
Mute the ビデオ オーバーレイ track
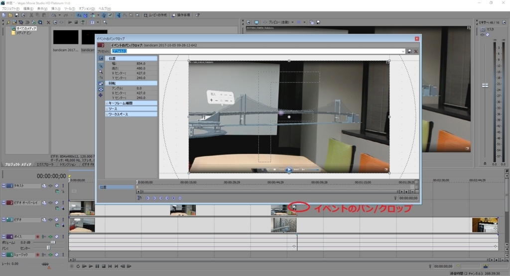click(x=57, y=203)
